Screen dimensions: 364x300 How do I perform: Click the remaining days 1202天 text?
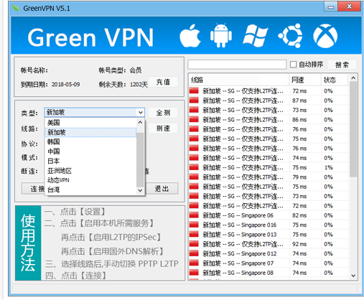tap(139, 85)
